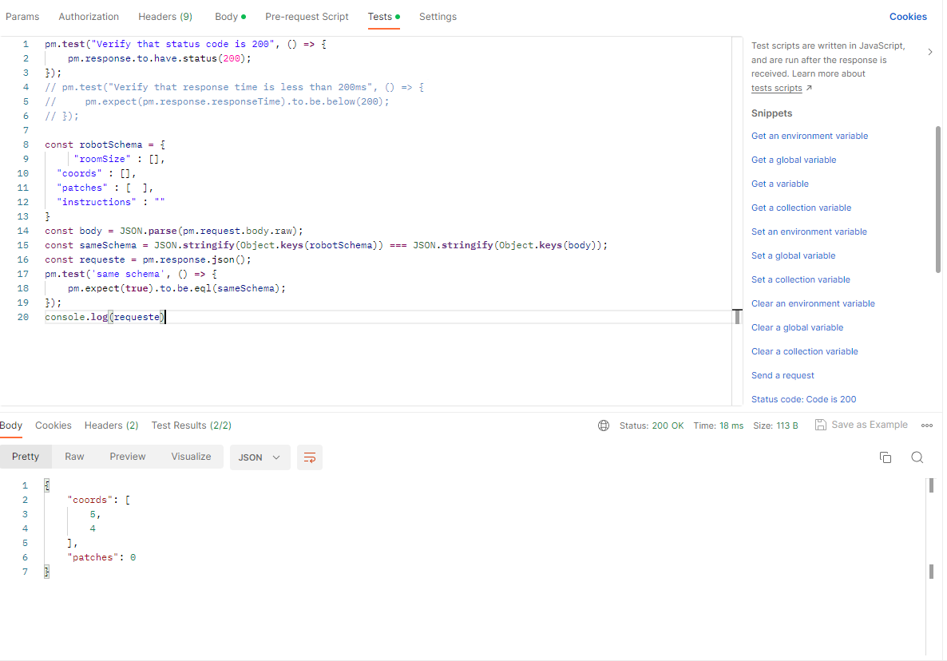Copy the response body to clipboard

click(x=886, y=457)
